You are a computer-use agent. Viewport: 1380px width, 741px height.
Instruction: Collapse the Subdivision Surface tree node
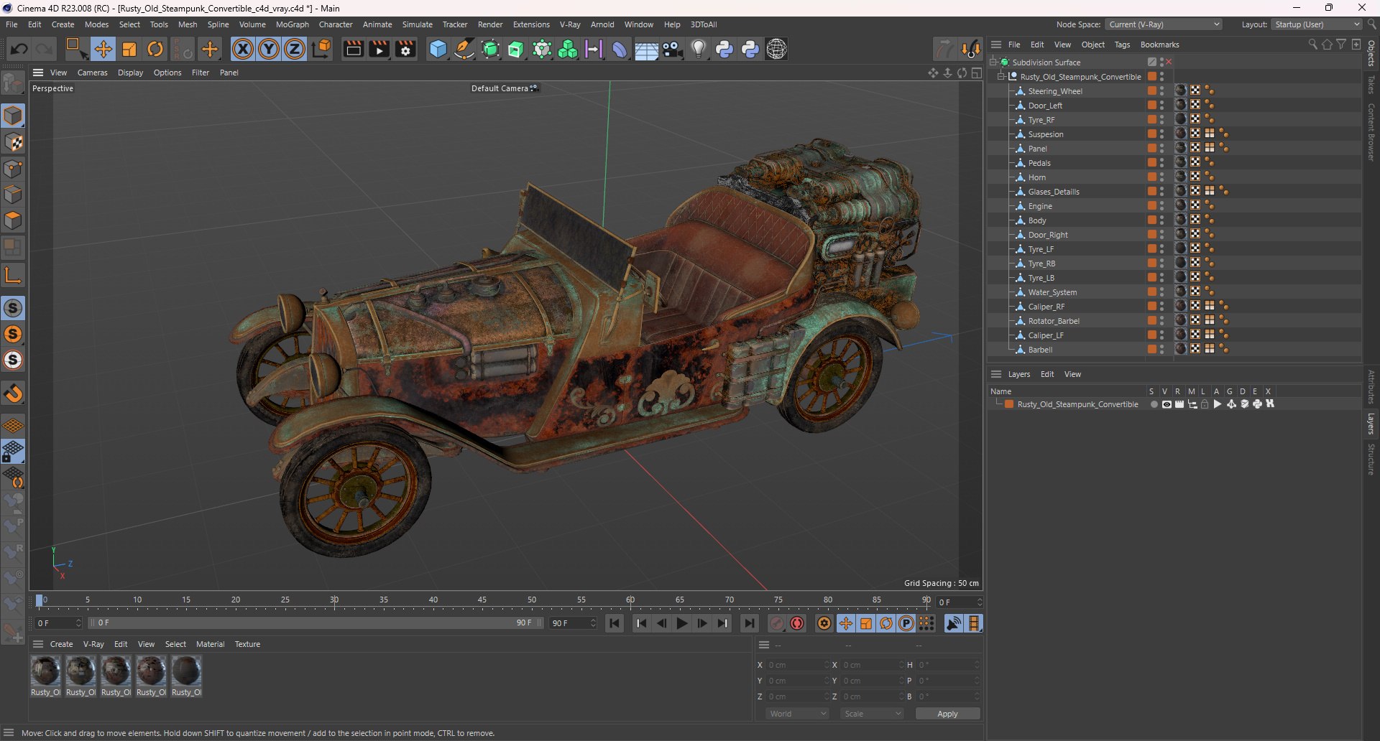[993, 62]
